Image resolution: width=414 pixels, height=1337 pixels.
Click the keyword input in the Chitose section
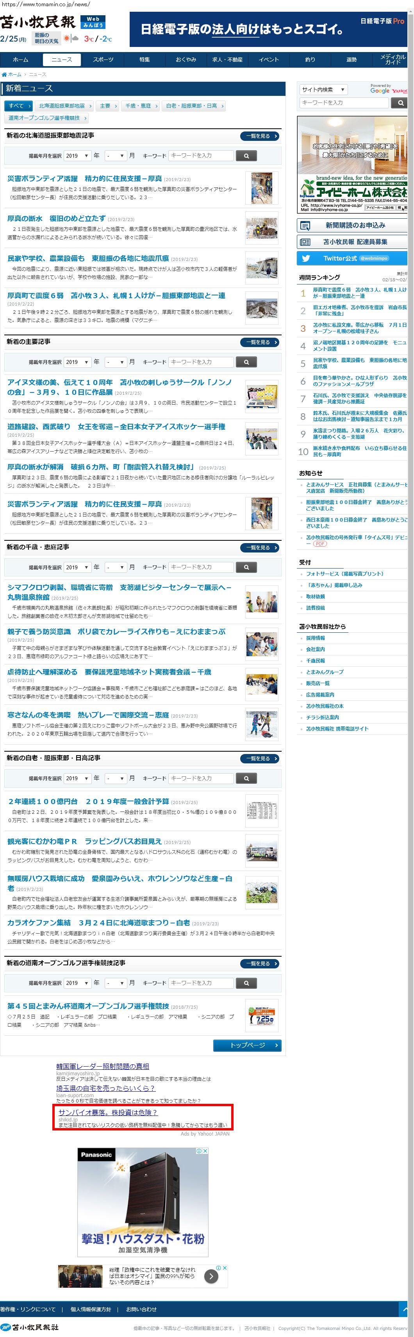tap(200, 567)
